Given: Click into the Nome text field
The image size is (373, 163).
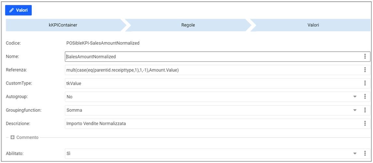Looking at the screenshot, I should 212,57.
